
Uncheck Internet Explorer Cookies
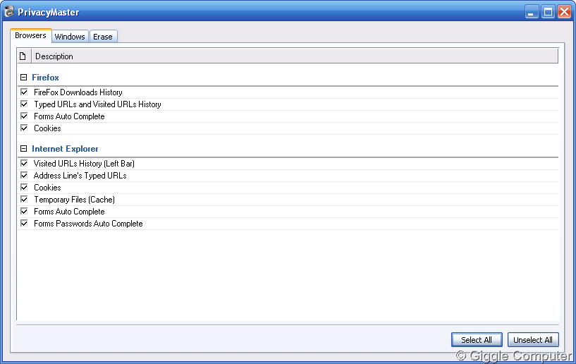[24, 187]
